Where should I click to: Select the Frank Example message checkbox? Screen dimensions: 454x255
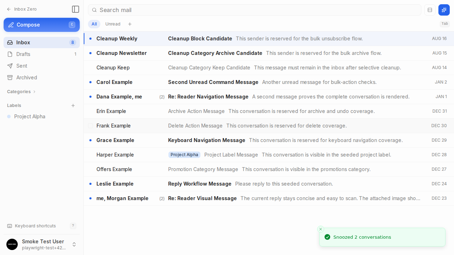[90, 126]
